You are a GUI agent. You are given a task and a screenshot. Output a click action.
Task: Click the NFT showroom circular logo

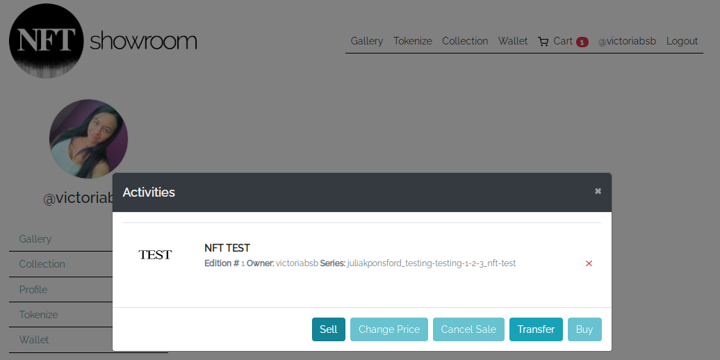pos(46,41)
